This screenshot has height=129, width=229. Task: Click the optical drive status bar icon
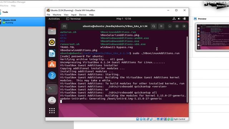tap(141, 119)
